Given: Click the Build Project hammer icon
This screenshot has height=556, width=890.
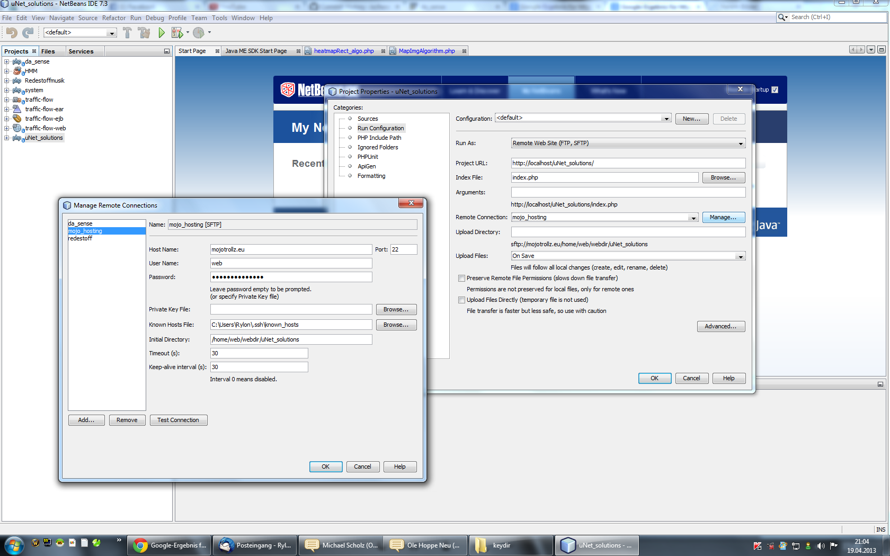Looking at the screenshot, I should [x=127, y=33].
